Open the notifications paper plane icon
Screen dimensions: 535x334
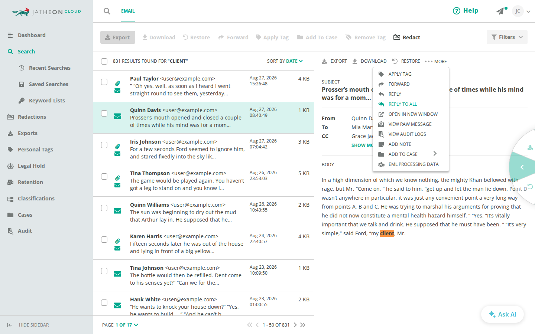pos(501,11)
